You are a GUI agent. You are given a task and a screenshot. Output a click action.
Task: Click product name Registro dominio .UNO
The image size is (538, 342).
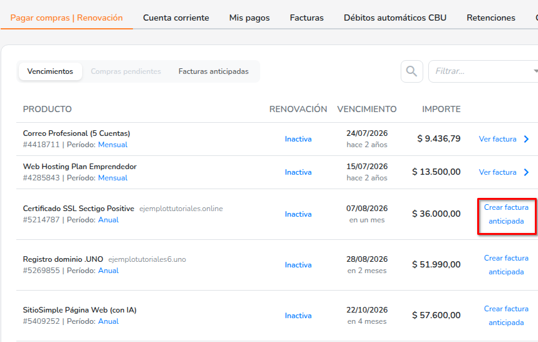63,259
